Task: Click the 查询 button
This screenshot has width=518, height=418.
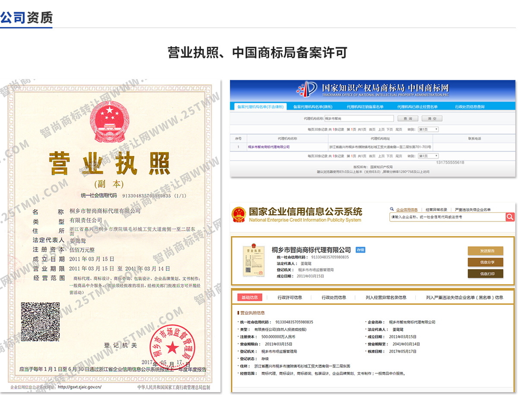Action: point(407,118)
